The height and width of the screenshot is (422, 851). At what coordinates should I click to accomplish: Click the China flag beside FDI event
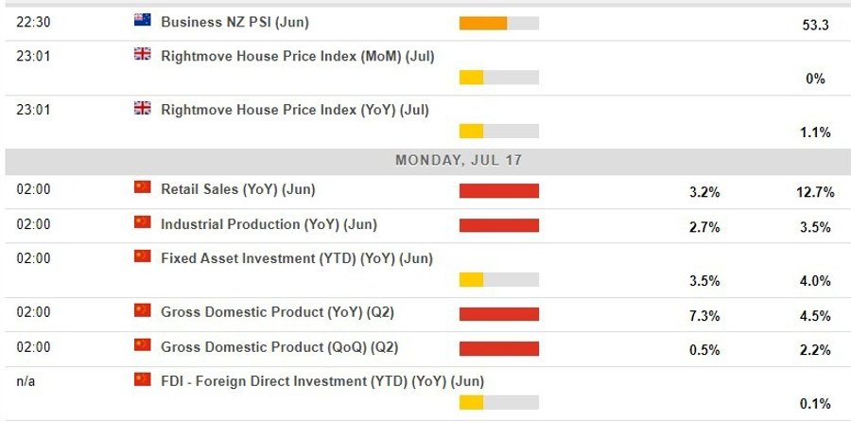pyautogui.click(x=143, y=379)
